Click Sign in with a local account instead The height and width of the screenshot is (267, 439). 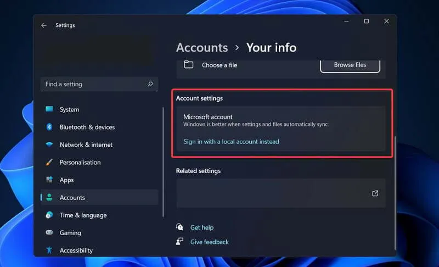point(231,142)
